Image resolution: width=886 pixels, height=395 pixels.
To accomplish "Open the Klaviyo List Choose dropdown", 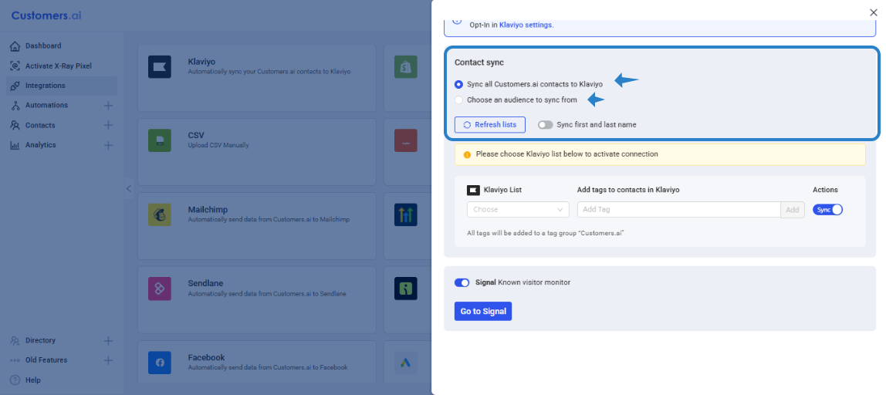I will [518, 210].
